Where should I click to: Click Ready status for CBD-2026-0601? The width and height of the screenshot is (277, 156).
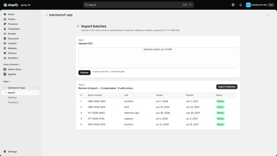[220, 101]
